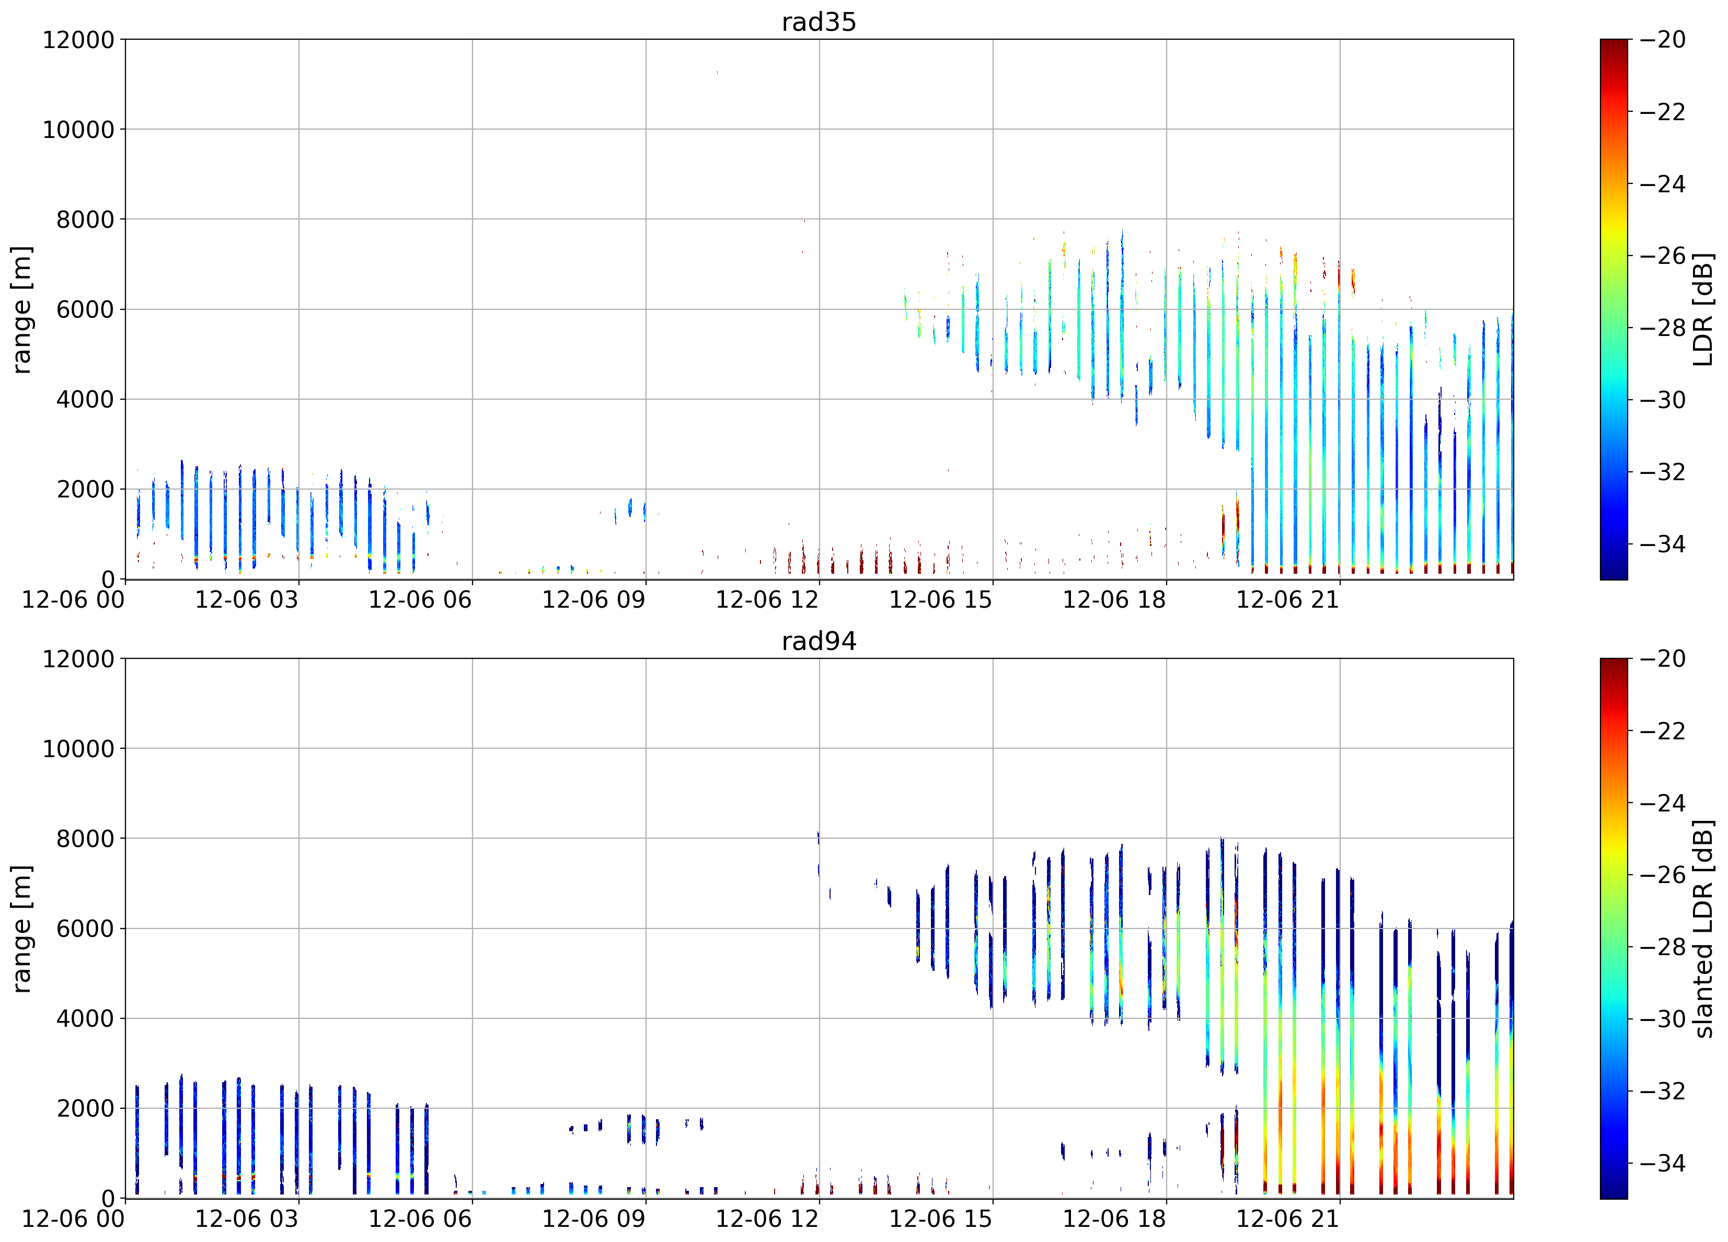Click the 12-06 09 tick label in rad94
1728x1242 pixels.
click(594, 1219)
